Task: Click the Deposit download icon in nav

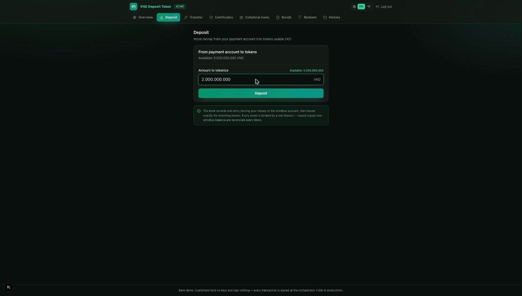Action: click(161, 17)
